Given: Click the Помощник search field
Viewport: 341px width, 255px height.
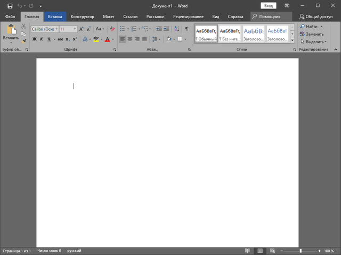Looking at the screenshot, I should 270,17.
